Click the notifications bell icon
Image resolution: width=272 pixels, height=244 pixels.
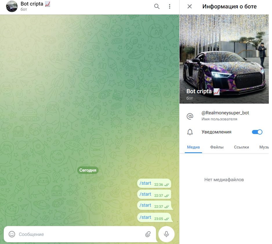pyautogui.click(x=190, y=132)
